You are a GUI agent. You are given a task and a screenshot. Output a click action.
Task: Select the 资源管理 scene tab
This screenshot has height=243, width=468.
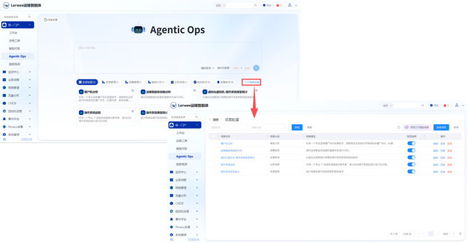coord(110,82)
